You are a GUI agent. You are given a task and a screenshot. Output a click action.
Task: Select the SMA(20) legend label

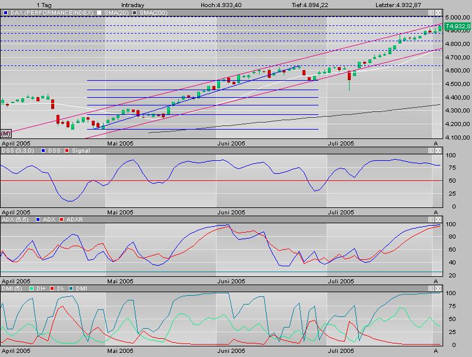117,13
